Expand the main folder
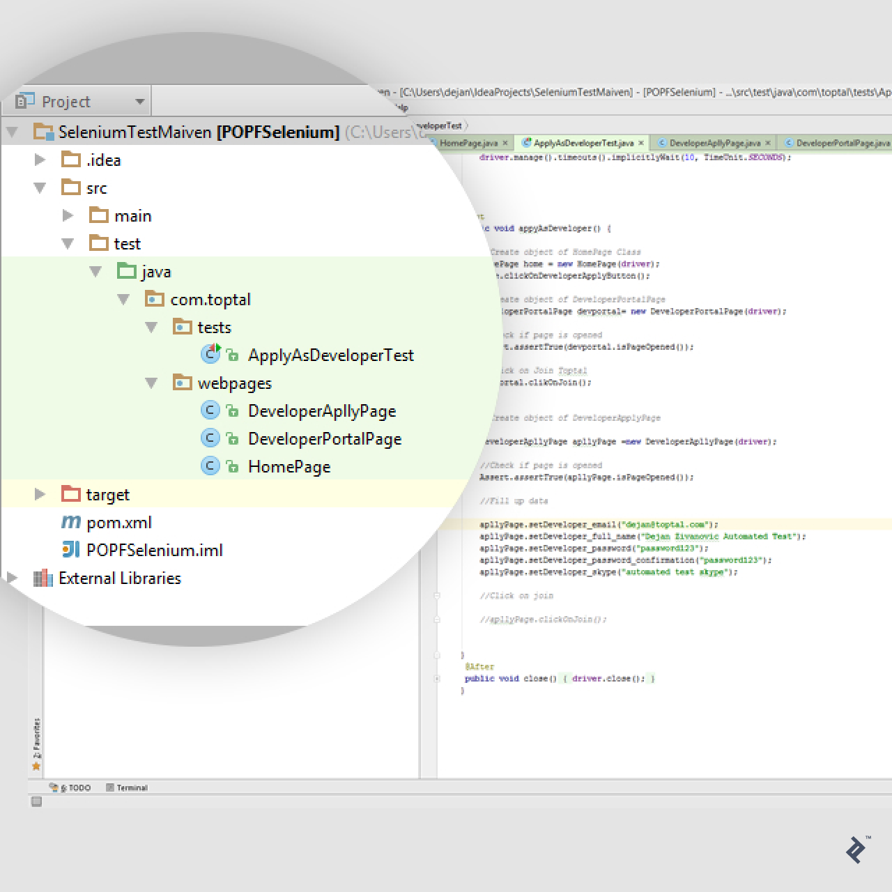The height and width of the screenshot is (892, 892). click(68, 215)
